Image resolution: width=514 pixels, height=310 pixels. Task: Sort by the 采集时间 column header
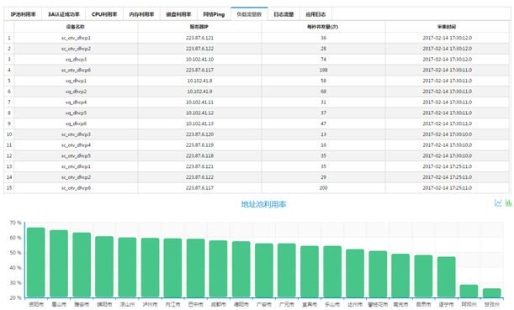[x=447, y=27]
